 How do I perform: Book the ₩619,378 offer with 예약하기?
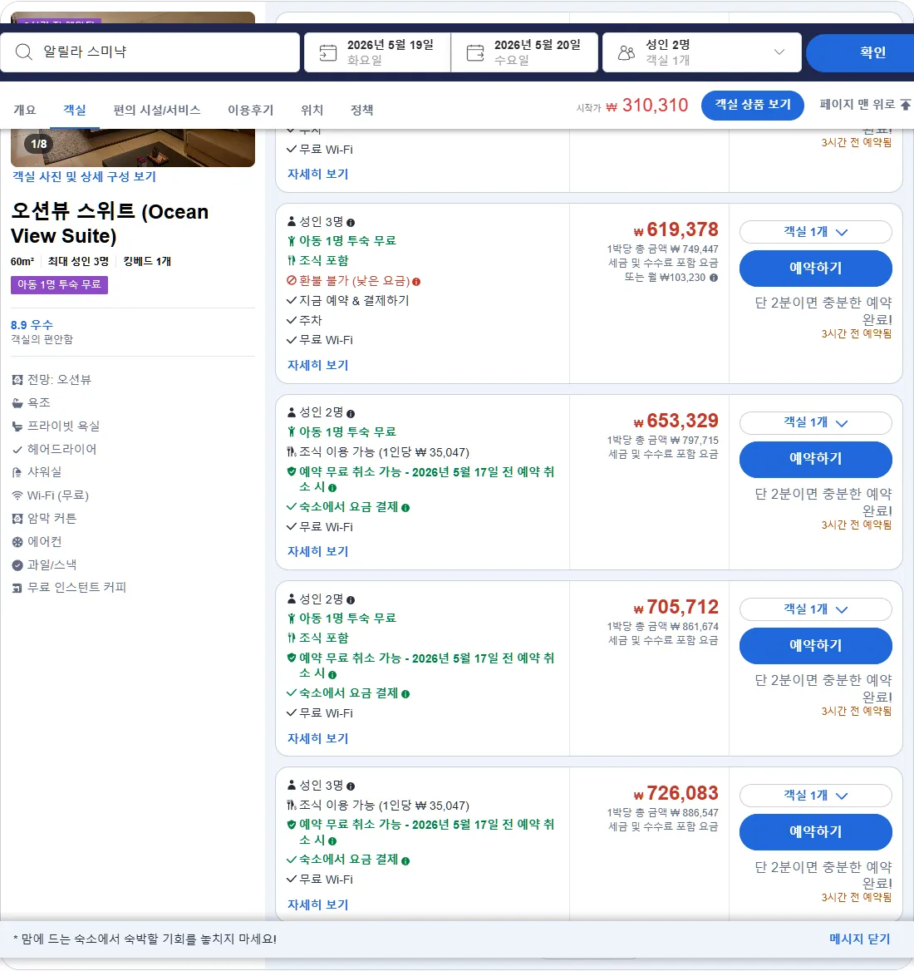(816, 269)
